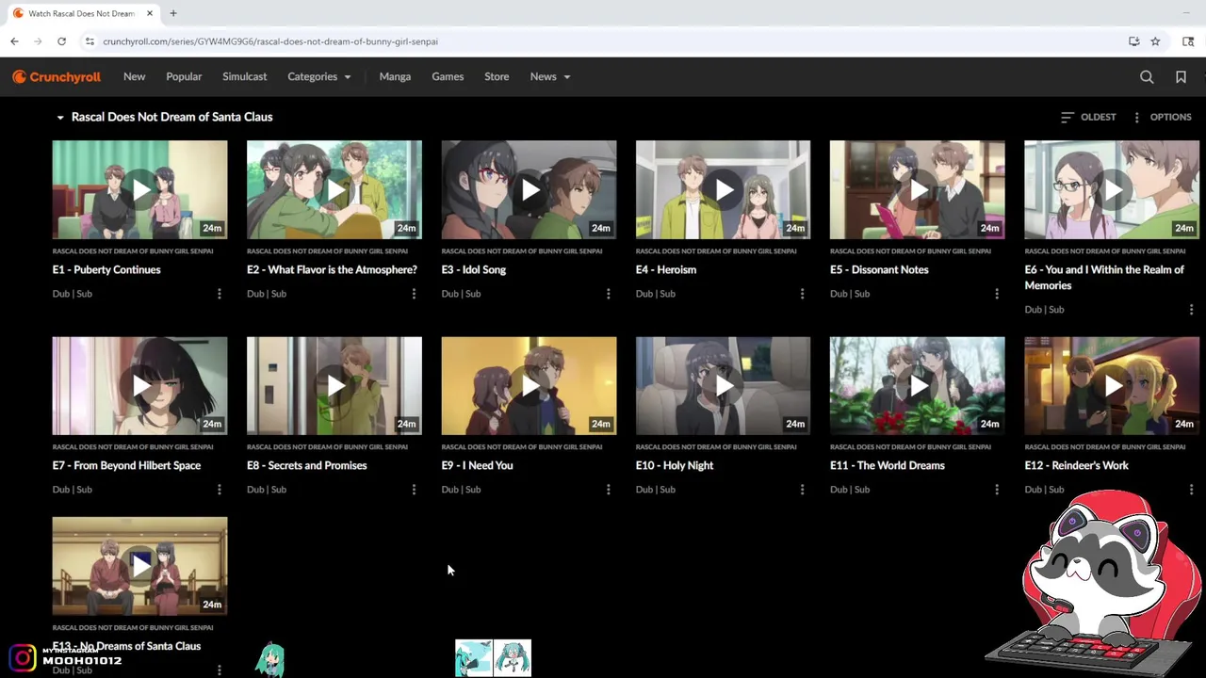Change sort order with OLDEST button
This screenshot has width=1206, height=678.
pos(1088,117)
